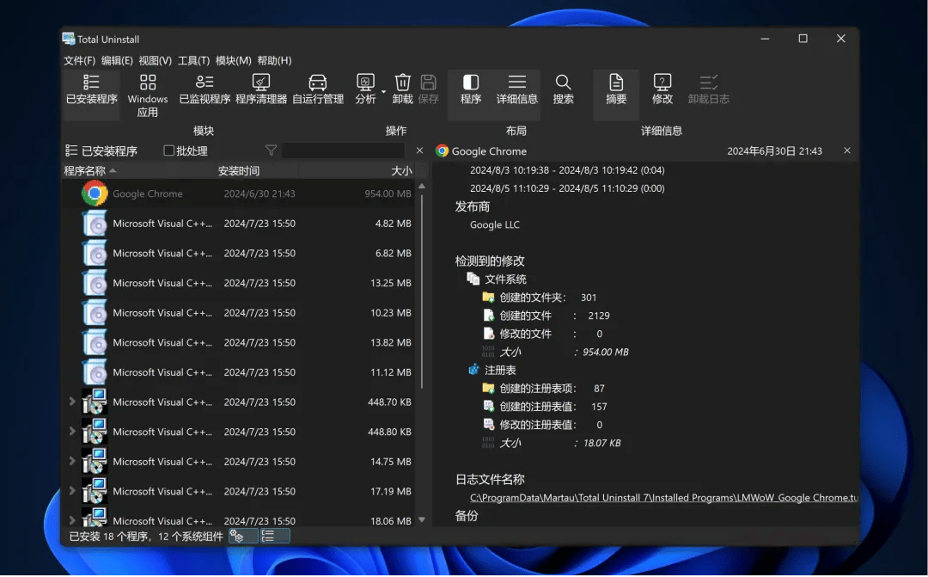Viewport: 928px width, 577px height.
Task: Open the 修改 changes detail view
Action: [662, 89]
